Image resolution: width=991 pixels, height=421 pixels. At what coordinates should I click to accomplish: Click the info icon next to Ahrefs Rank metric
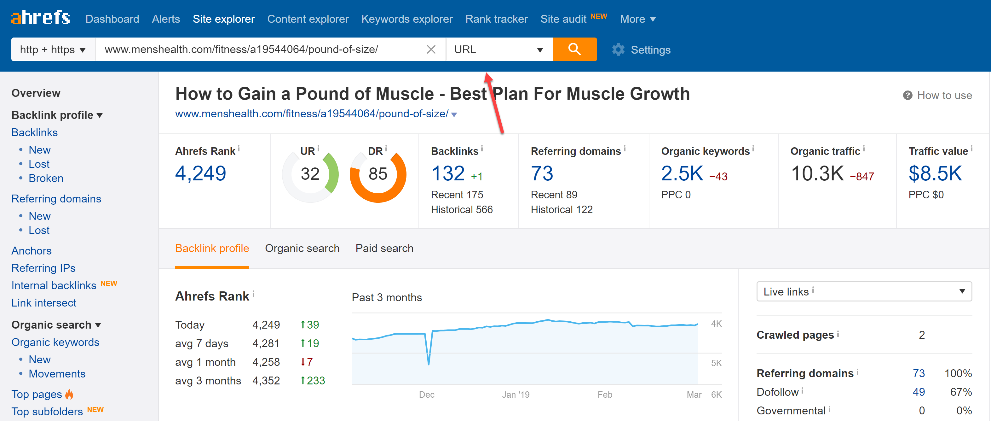pos(239,148)
